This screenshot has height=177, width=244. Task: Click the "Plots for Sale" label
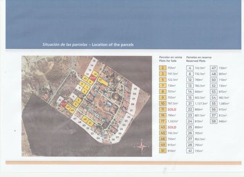click(x=168, y=61)
